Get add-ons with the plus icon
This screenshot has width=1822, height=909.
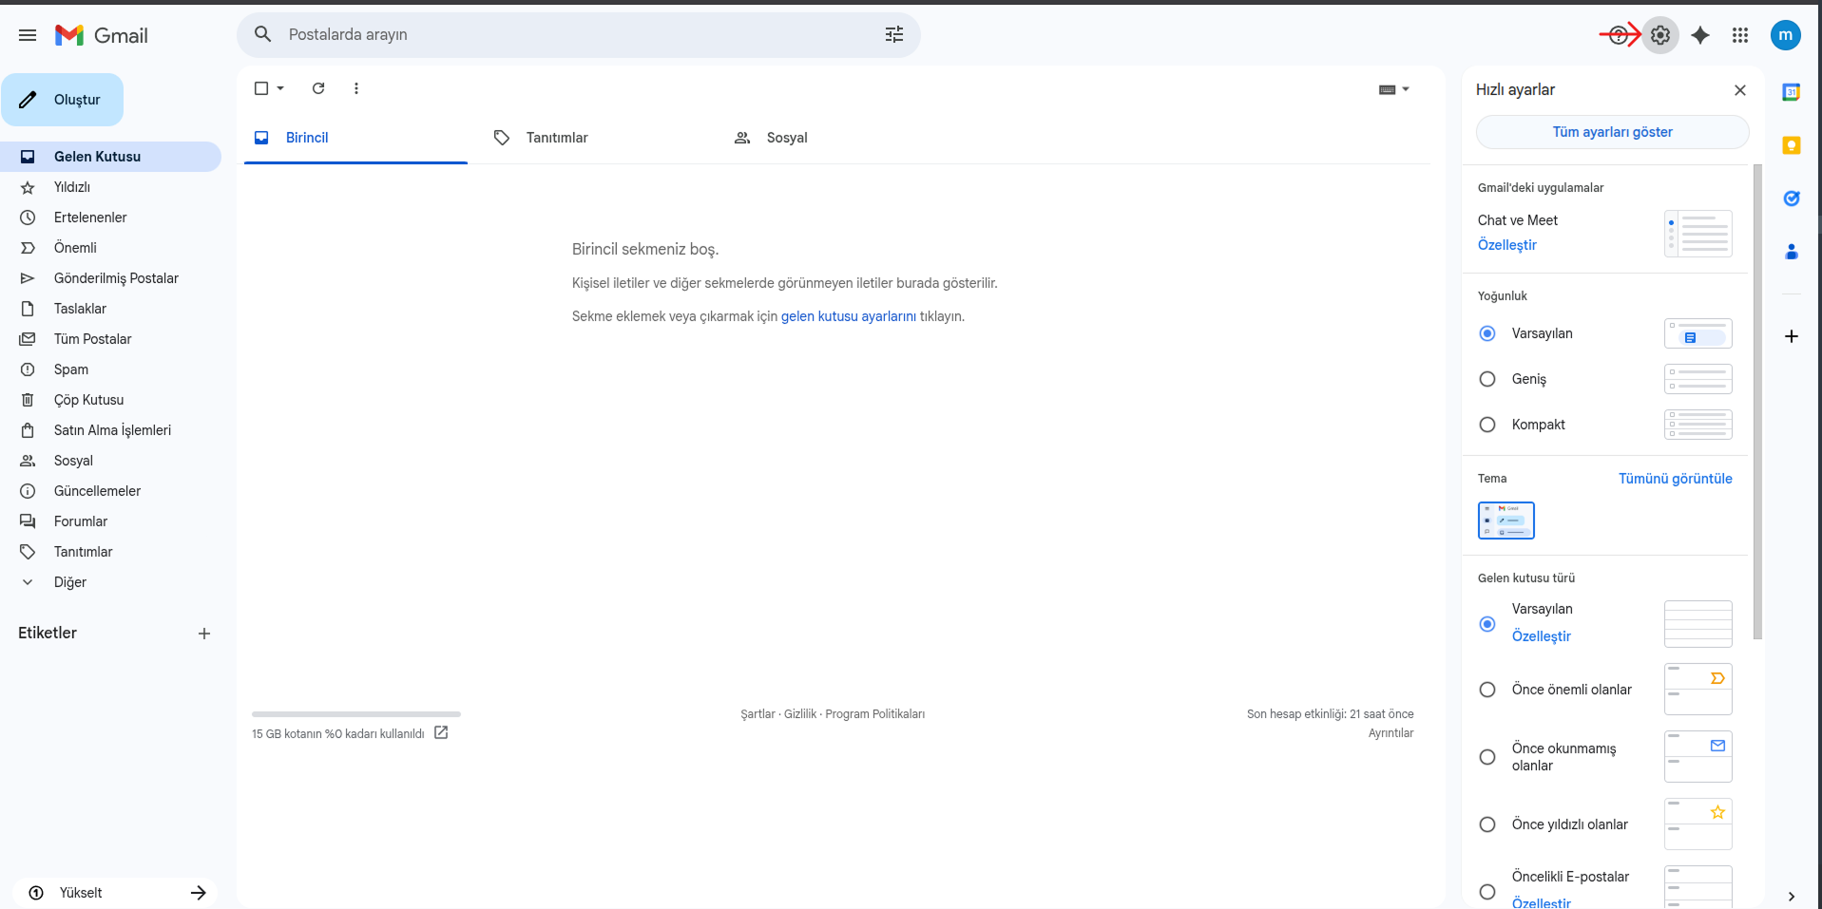pos(1792,336)
